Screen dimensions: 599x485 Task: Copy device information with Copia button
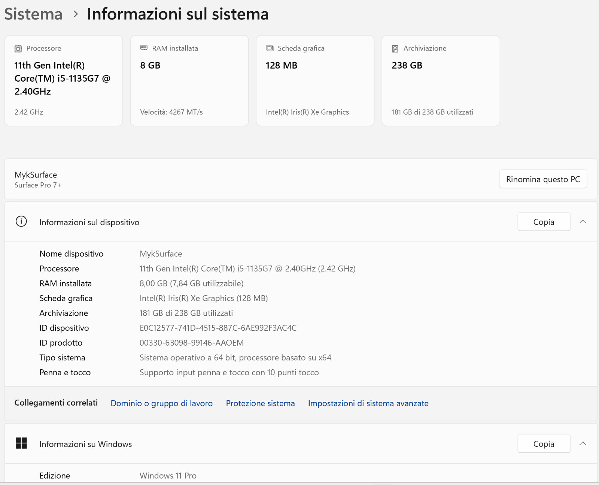[x=544, y=222]
